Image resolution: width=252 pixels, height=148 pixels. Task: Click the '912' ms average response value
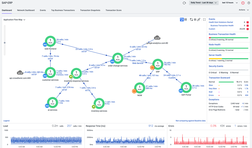tap(151, 126)
